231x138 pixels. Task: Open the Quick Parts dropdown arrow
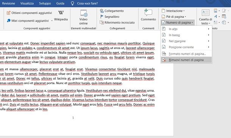[219, 11]
